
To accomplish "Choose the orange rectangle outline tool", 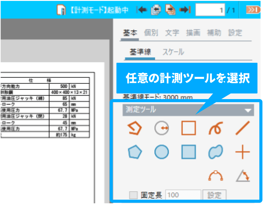I will 189,128.
